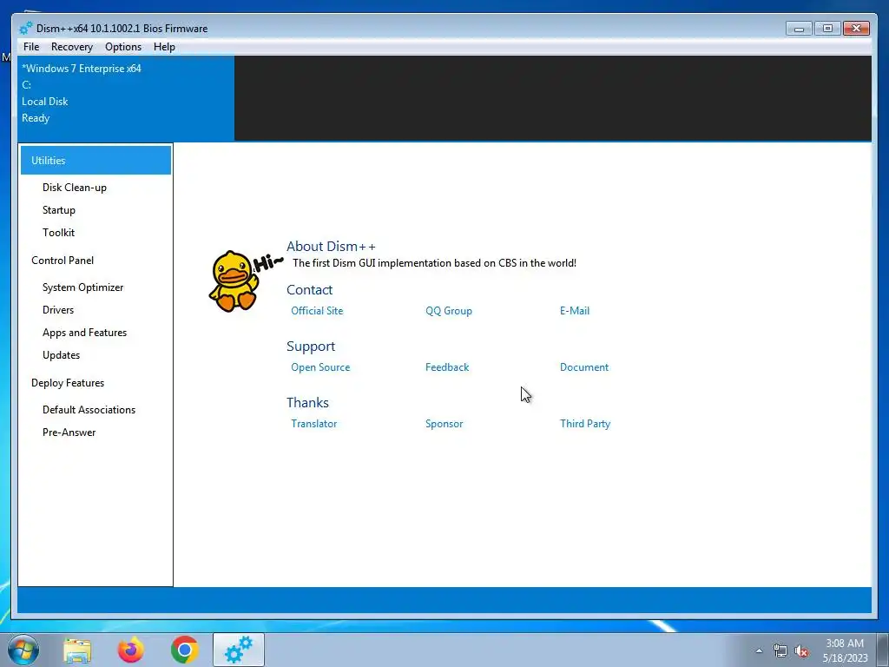The image size is (889, 667).
Task: Launch Google Chrome from the taskbar
Action: click(184, 650)
